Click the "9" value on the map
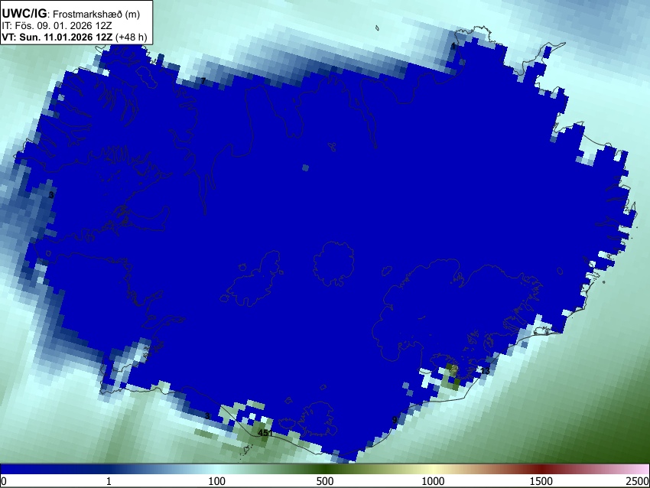Screen dimensions: 650x488 tap(395, 420)
